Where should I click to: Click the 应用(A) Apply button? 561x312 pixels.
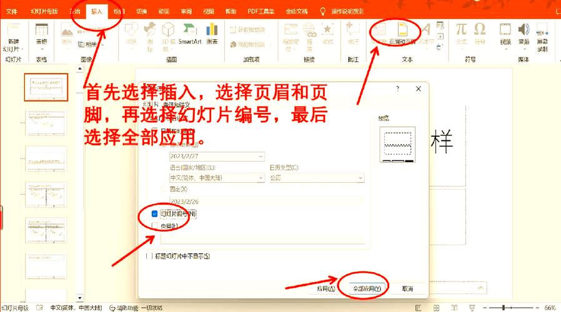click(x=326, y=288)
